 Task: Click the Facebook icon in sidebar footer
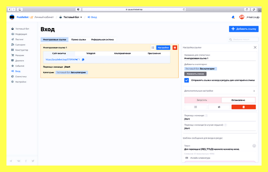click(x=26, y=161)
